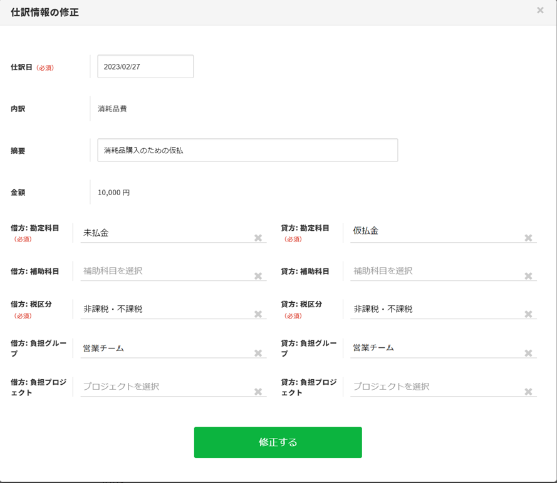The image size is (557, 483).
Task: Clear the debit sub-account selection
Action: click(258, 276)
